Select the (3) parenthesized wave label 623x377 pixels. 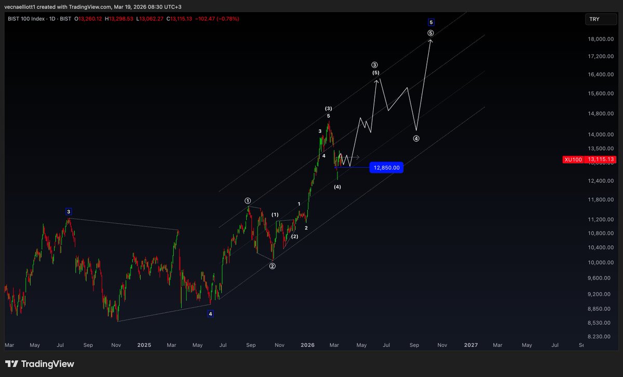tap(329, 108)
